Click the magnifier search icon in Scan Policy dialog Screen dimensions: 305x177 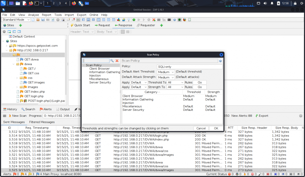[112, 61]
